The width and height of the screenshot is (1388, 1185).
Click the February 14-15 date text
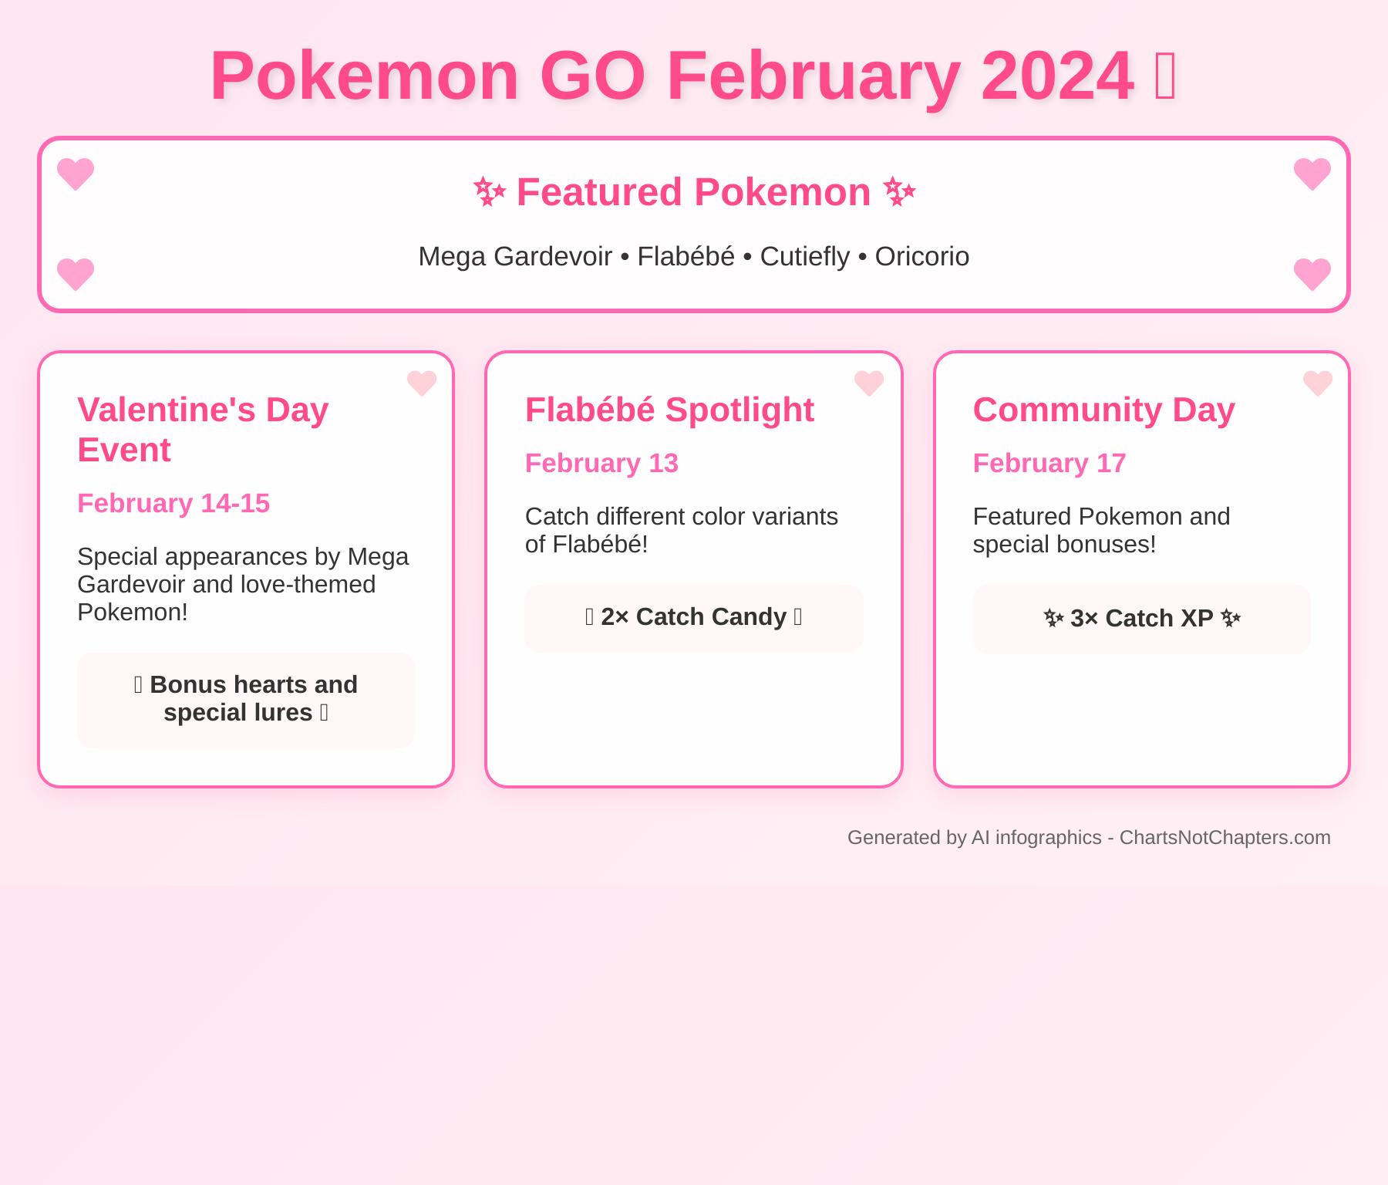coord(173,503)
